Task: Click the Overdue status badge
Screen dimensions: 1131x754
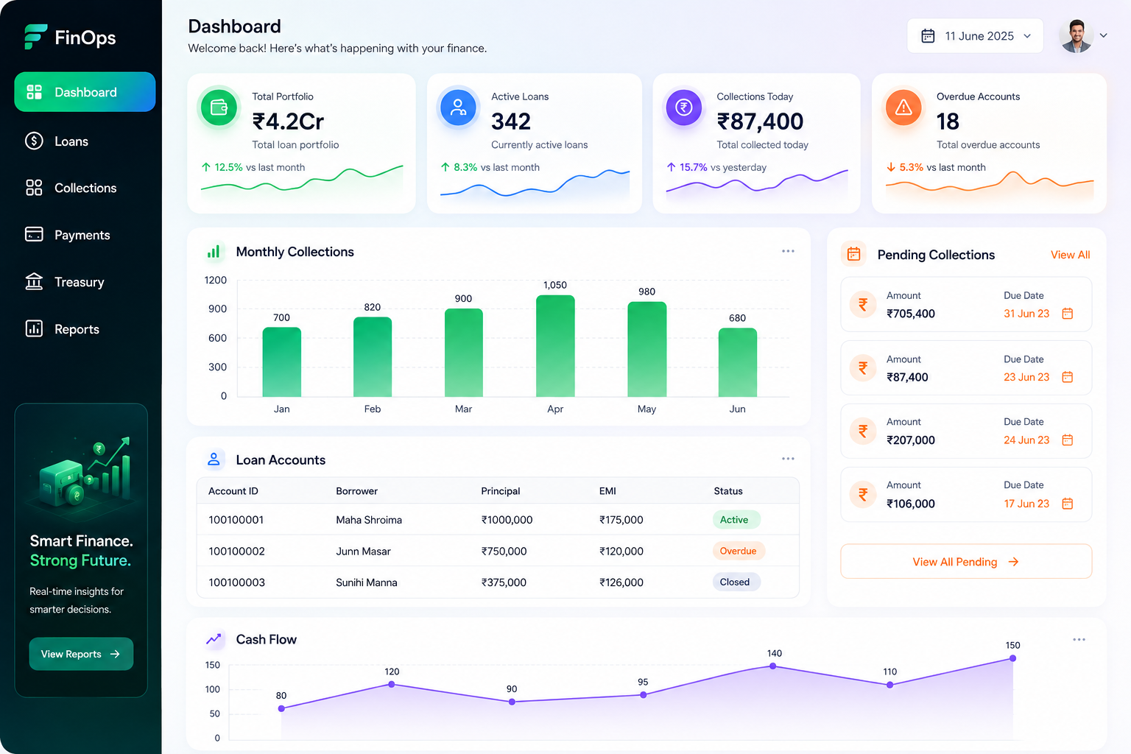Action: [x=739, y=551]
